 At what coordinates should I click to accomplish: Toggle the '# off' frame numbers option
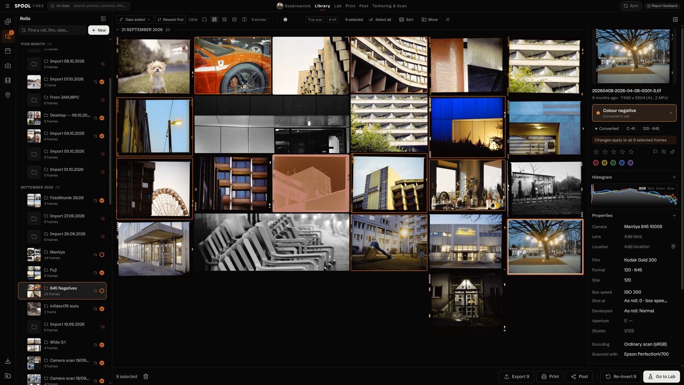[x=333, y=20]
